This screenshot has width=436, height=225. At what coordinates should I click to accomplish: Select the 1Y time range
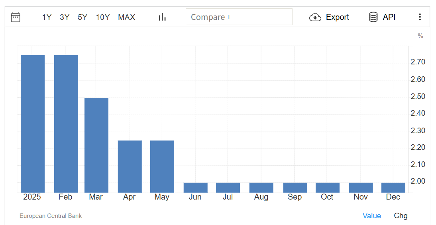47,17
